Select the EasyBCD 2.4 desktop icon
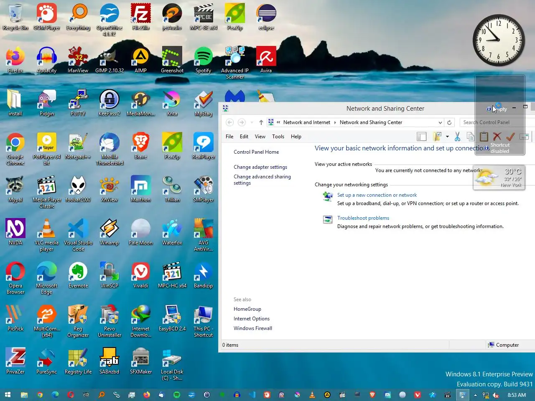535x401 pixels. 172,318
